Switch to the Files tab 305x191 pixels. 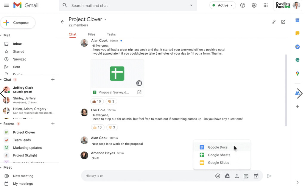pyautogui.click(x=92, y=34)
